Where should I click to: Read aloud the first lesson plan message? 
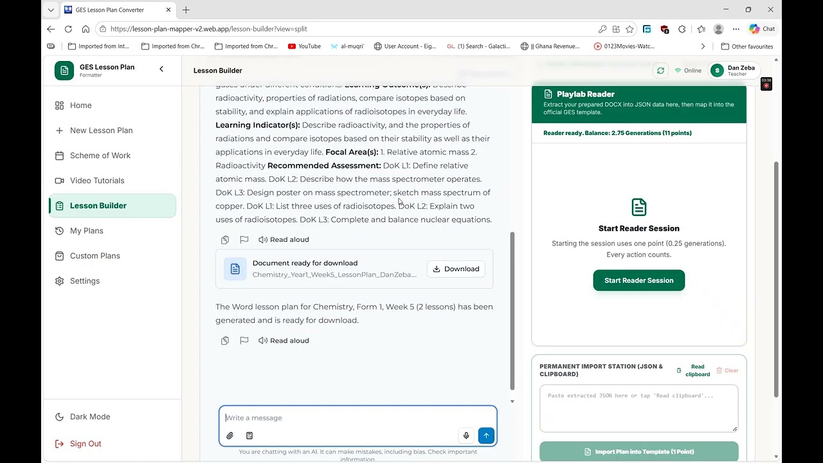coord(284,240)
